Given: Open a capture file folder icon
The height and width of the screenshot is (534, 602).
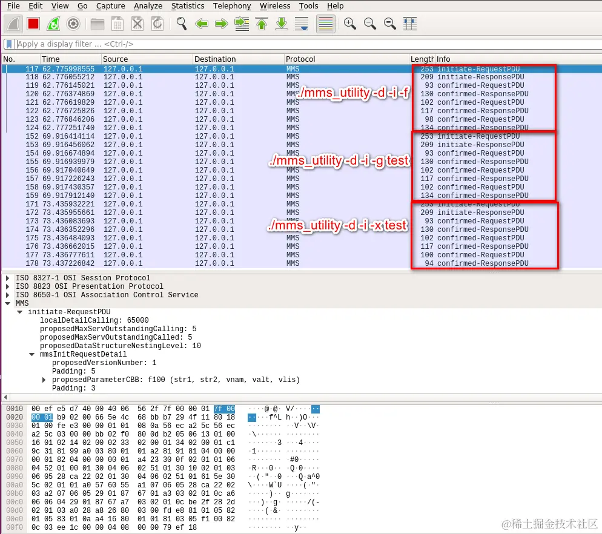Looking at the screenshot, I should pyautogui.click(x=97, y=24).
